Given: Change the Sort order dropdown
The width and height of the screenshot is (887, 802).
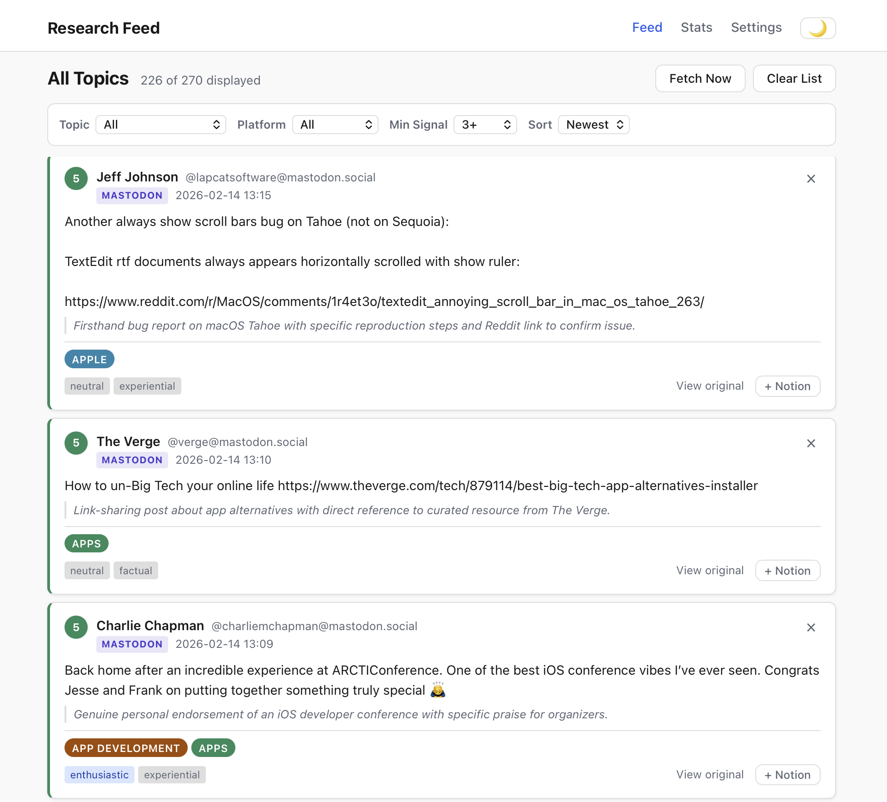Looking at the screenshot, I should click(593, 125).
